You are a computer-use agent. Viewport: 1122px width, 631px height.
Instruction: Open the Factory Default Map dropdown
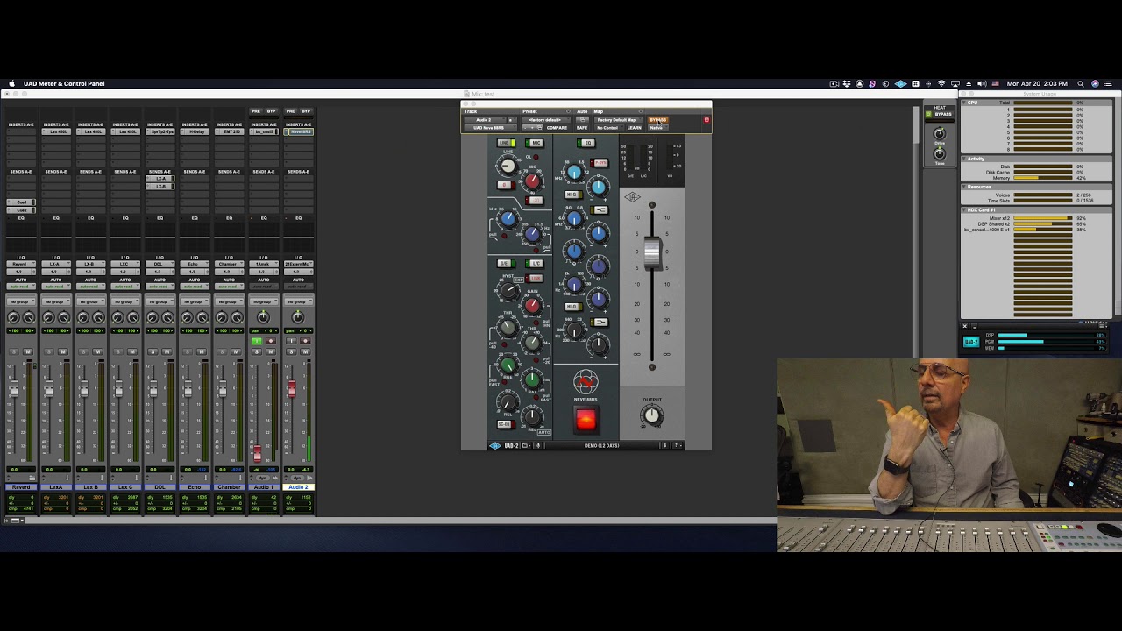618,120
